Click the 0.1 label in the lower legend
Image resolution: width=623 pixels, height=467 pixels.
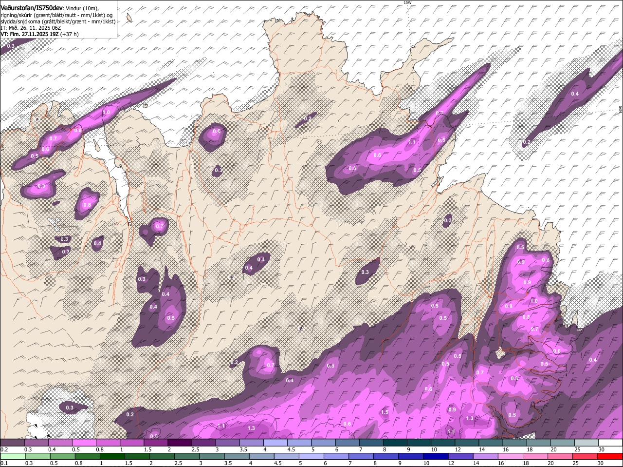click(4, 463)
